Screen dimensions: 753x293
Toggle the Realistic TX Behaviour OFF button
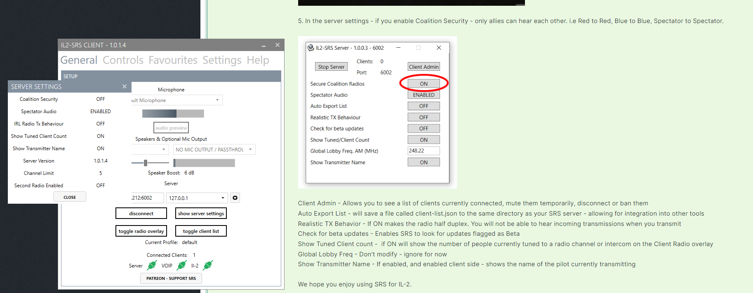click(x=424, y=117)
